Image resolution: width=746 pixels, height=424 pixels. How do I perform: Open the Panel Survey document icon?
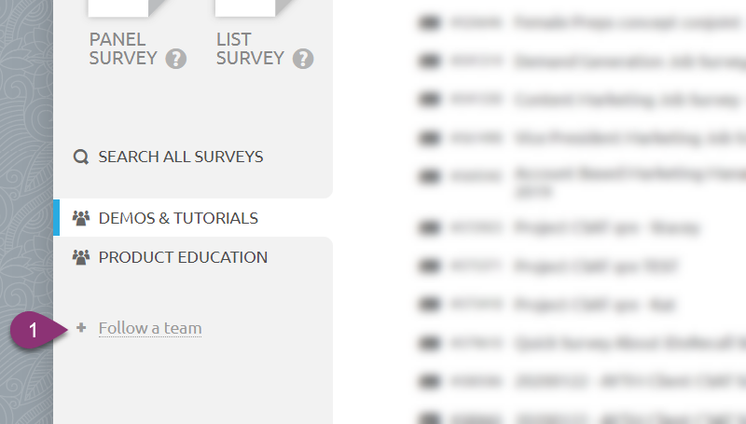(118, 9)
